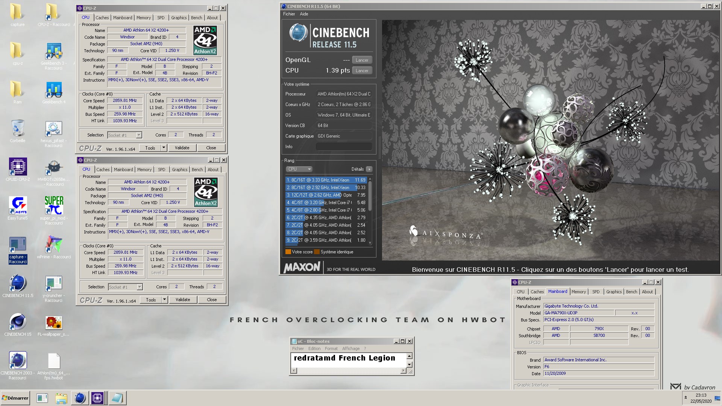Click the Edition menu in Bloc-notes
722x406 pixels.
(x=314, y=348)
